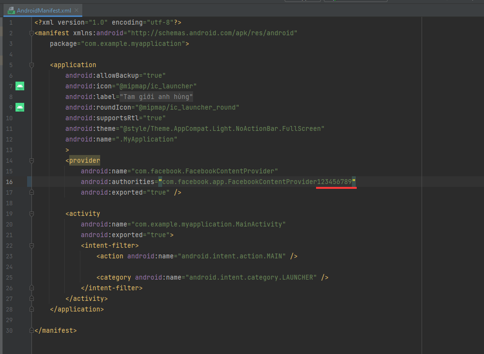
Task: Click the Android gutter icon beside roundIcon
Action: (x=20, y=107)
